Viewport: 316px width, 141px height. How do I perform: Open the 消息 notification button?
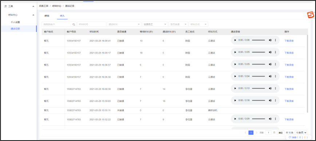298,137
